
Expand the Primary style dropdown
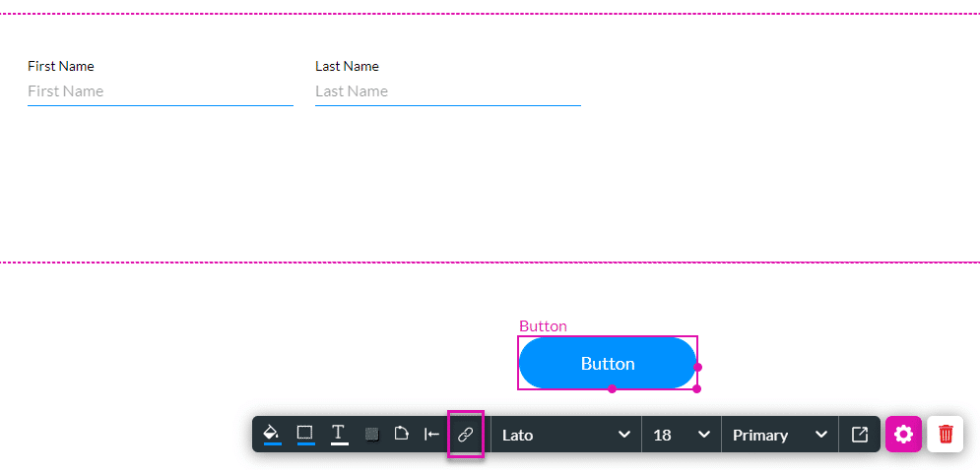pos(779,435)
